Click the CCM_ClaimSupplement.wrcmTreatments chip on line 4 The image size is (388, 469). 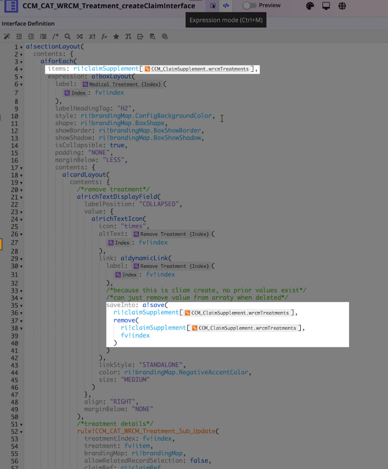coord(197,69)
